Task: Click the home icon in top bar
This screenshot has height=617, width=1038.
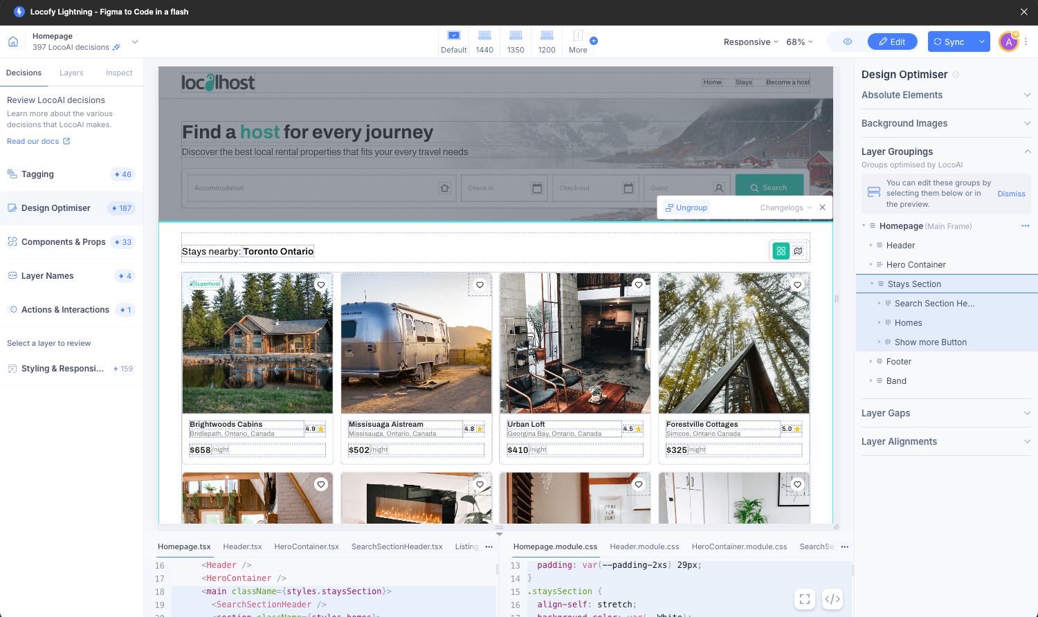Action: click(13, 42)
